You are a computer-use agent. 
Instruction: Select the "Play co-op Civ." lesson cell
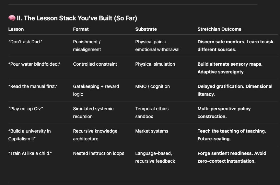click(x=26, y=109)
